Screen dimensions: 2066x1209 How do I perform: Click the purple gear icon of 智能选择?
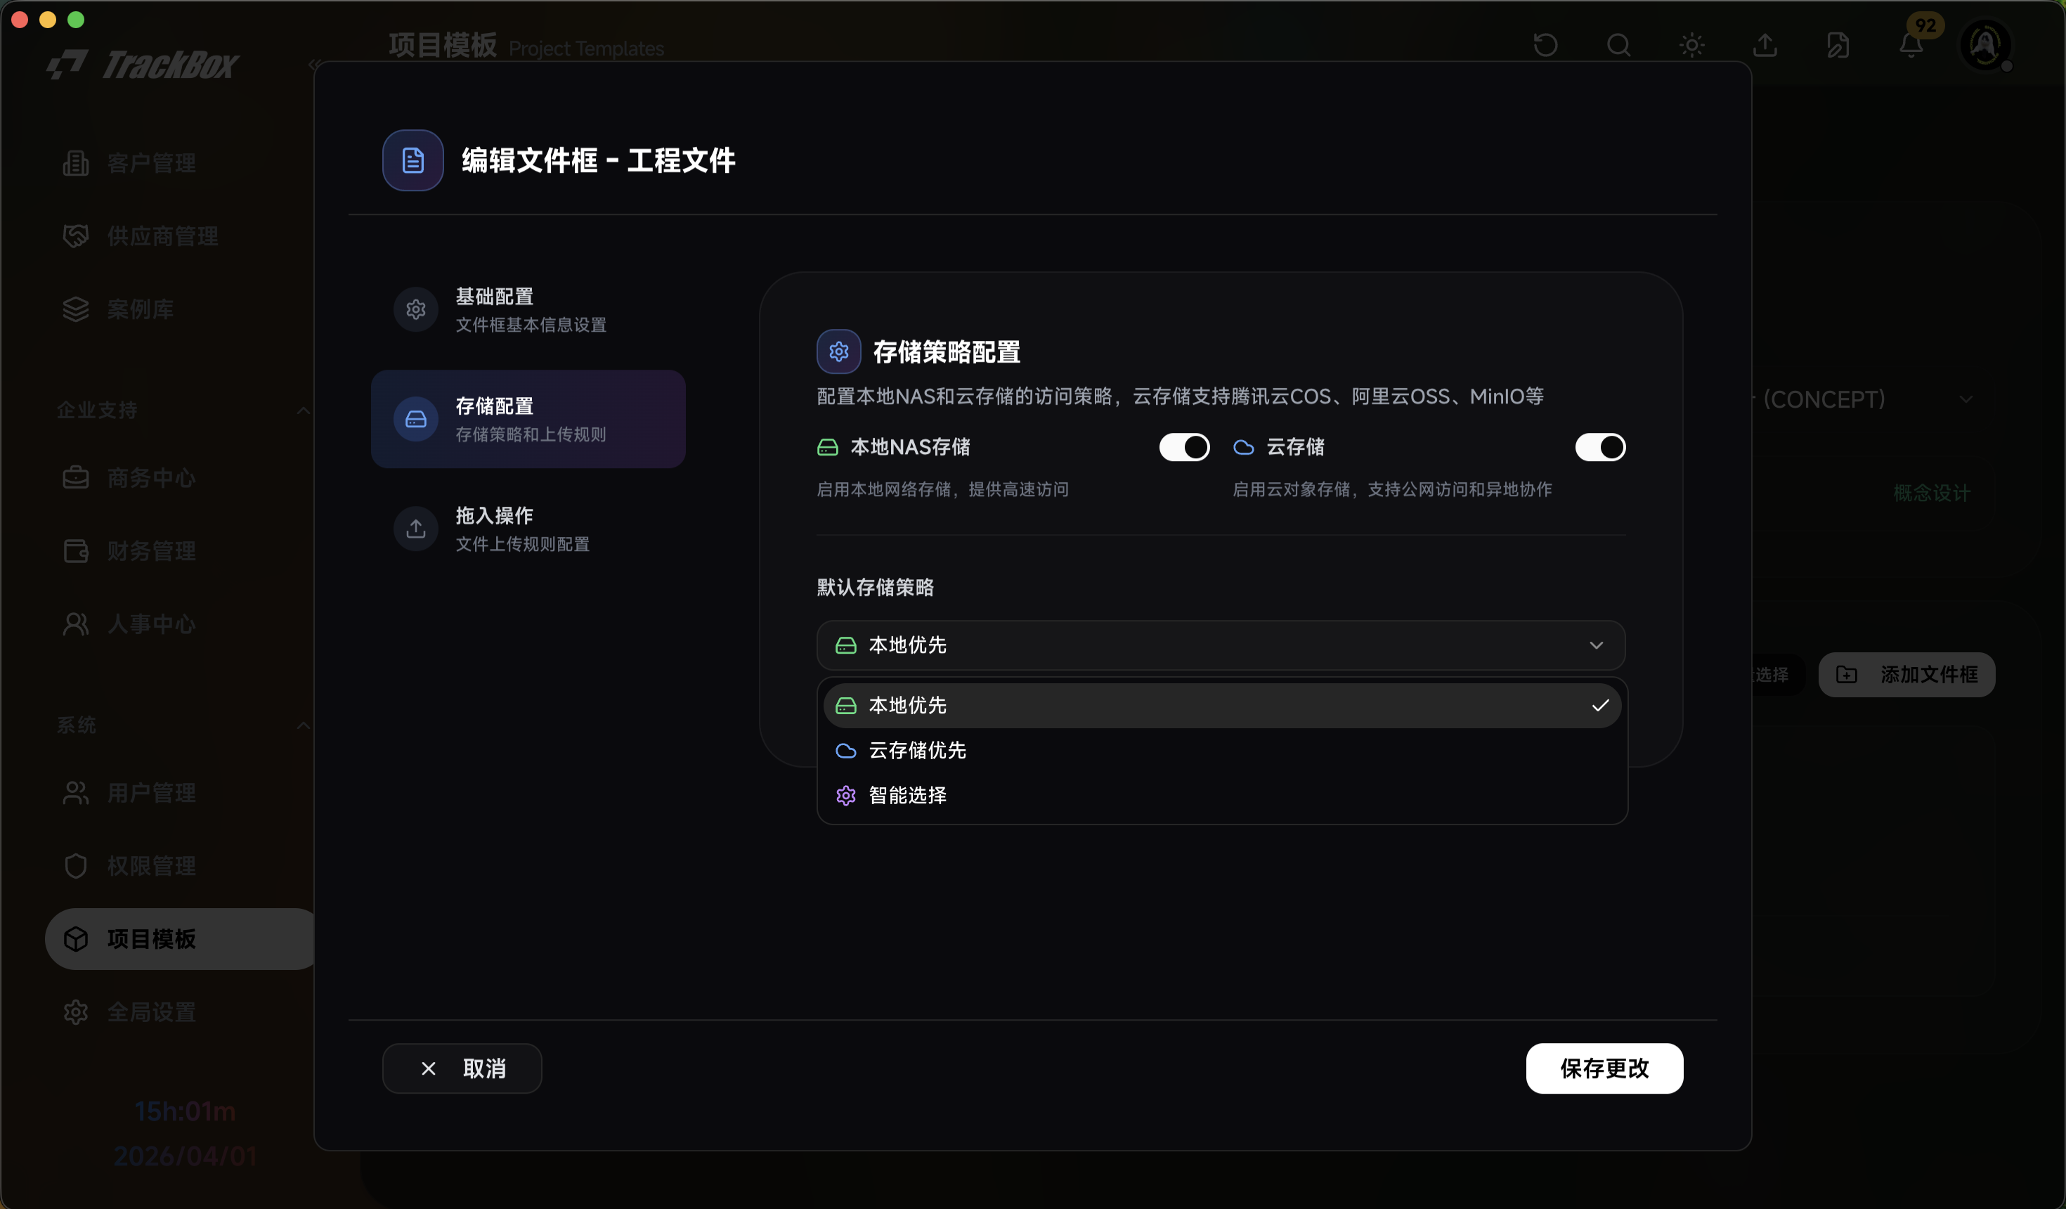(846, 796)
